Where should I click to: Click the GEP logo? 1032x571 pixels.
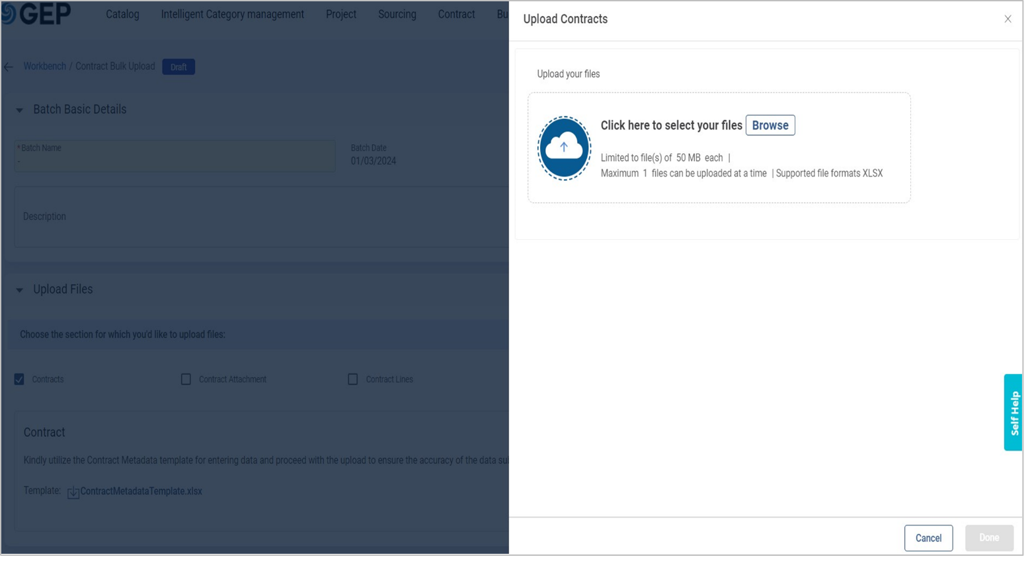pyautogui.click(x=36, y=14)
